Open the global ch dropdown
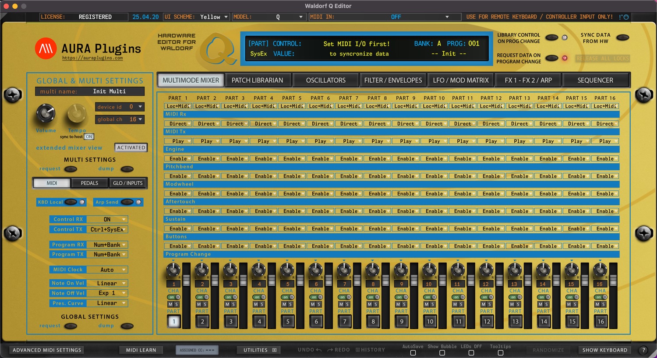The width and height of the screenshot is (657, 358). (x=120, y=119)
